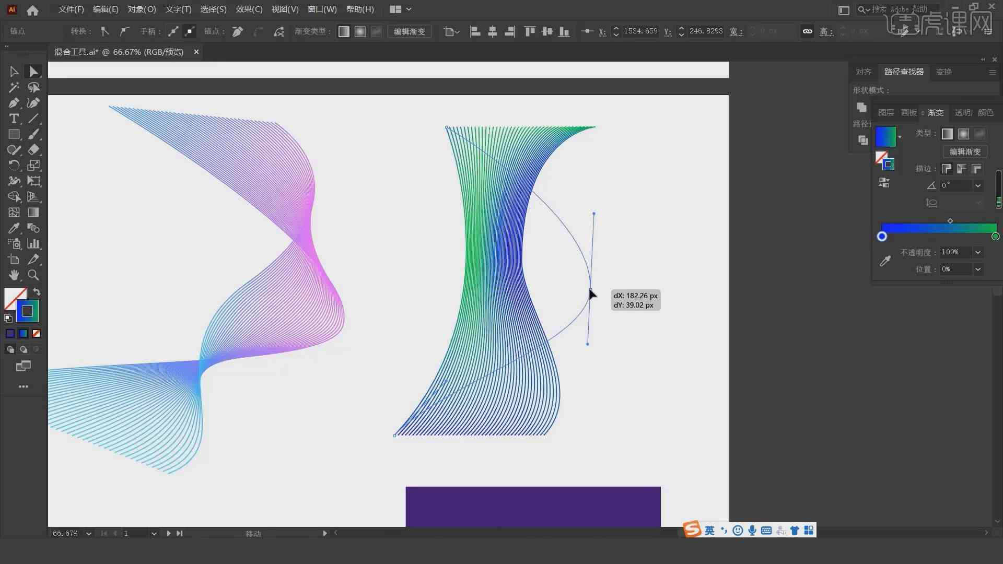Remove selected anchor points icon
Viewport: 1003px width, 564px height.
(x=237, y=31)
